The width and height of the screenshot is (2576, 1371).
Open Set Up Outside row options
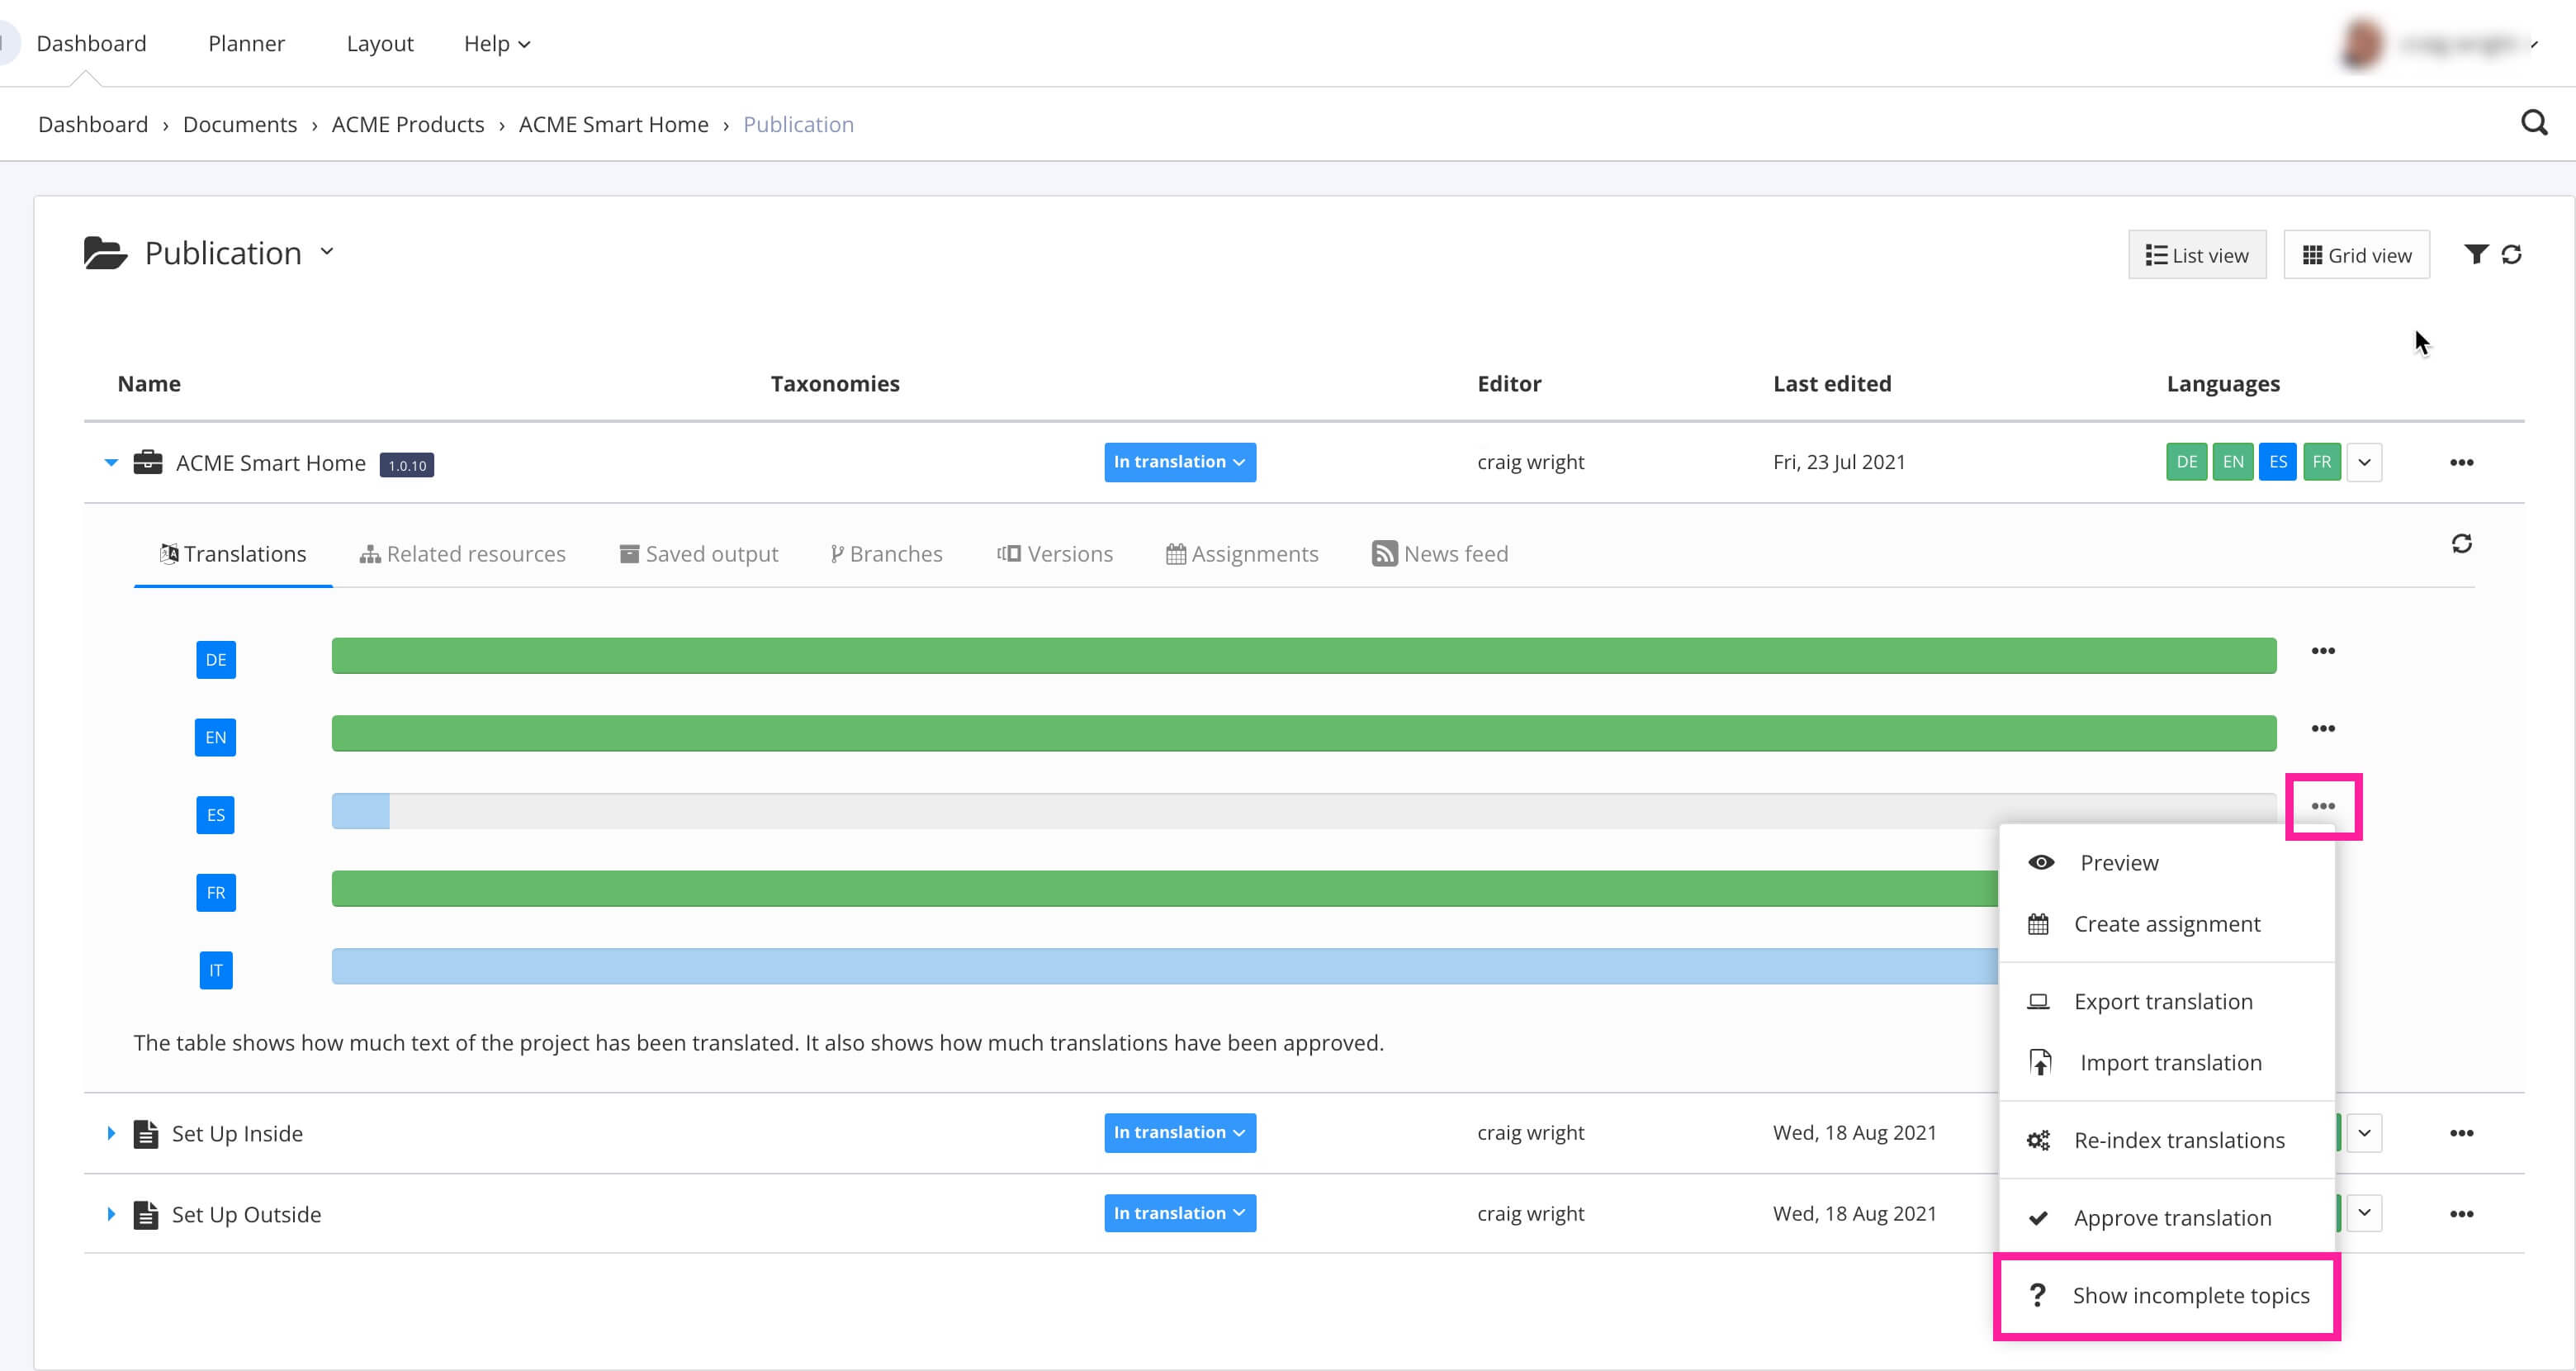pyautogui.click(x=2461, y=1213)
